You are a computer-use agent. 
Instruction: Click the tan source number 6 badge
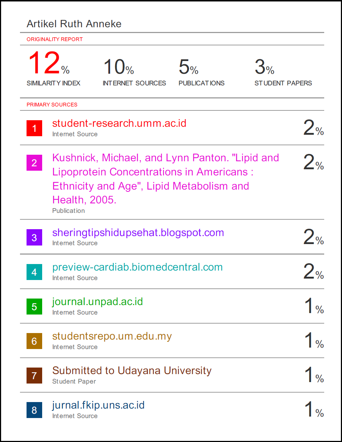[x=34, y=341]
